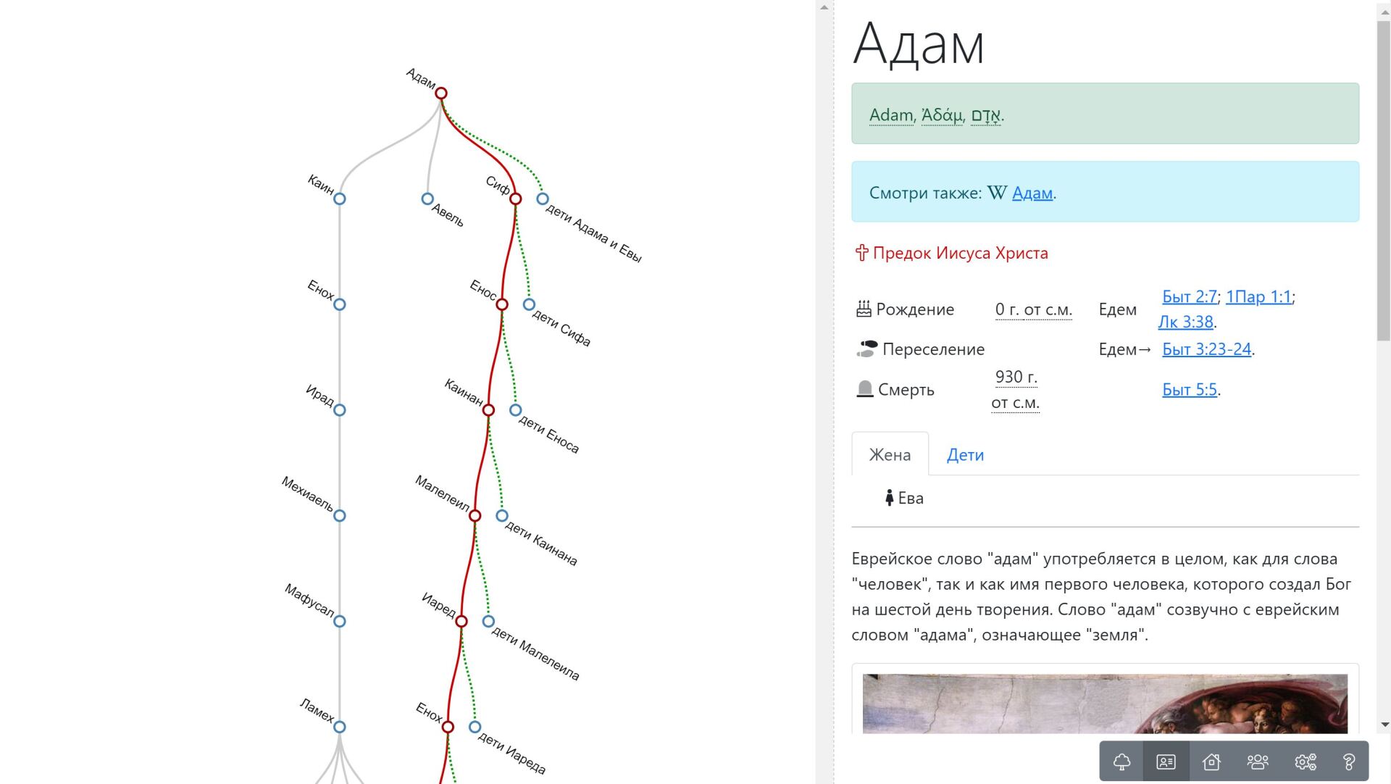Open the Лк 3:38 reference link

pos(1185,322)
